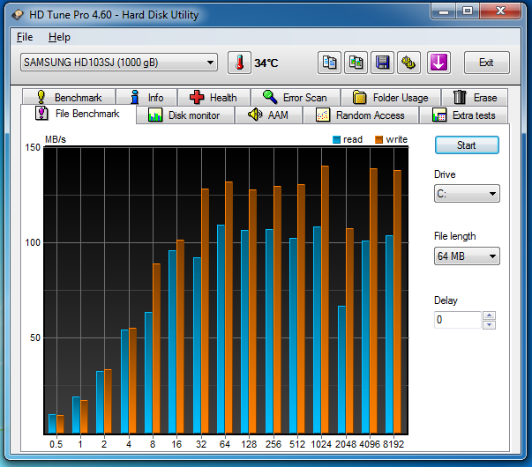Open the Health tab
Image resolution: width=532 pixels, height=467 pixels.
point(214,97)
